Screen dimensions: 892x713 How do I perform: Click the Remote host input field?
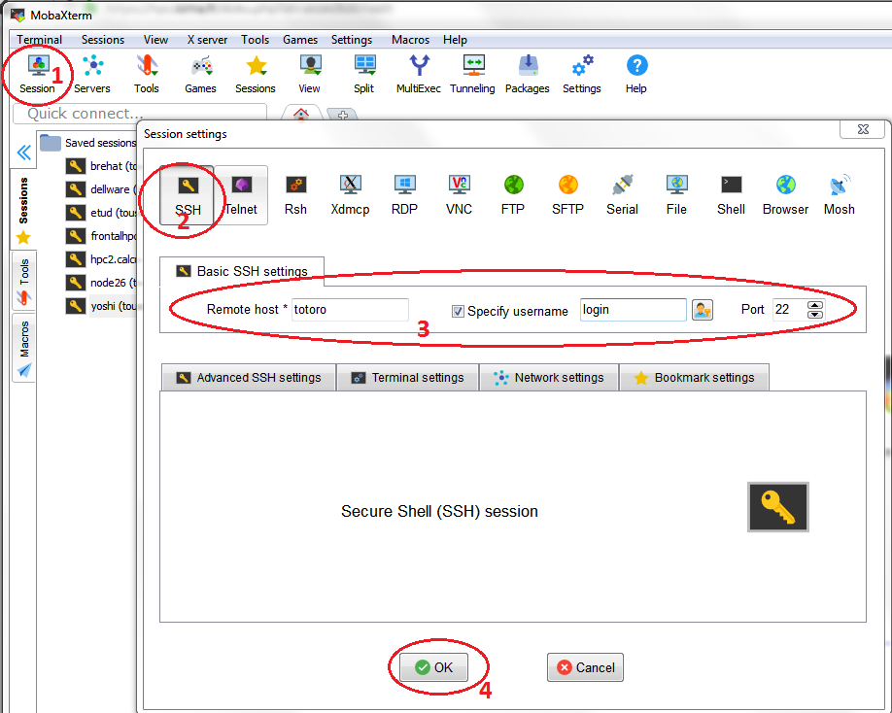point(350,311)
